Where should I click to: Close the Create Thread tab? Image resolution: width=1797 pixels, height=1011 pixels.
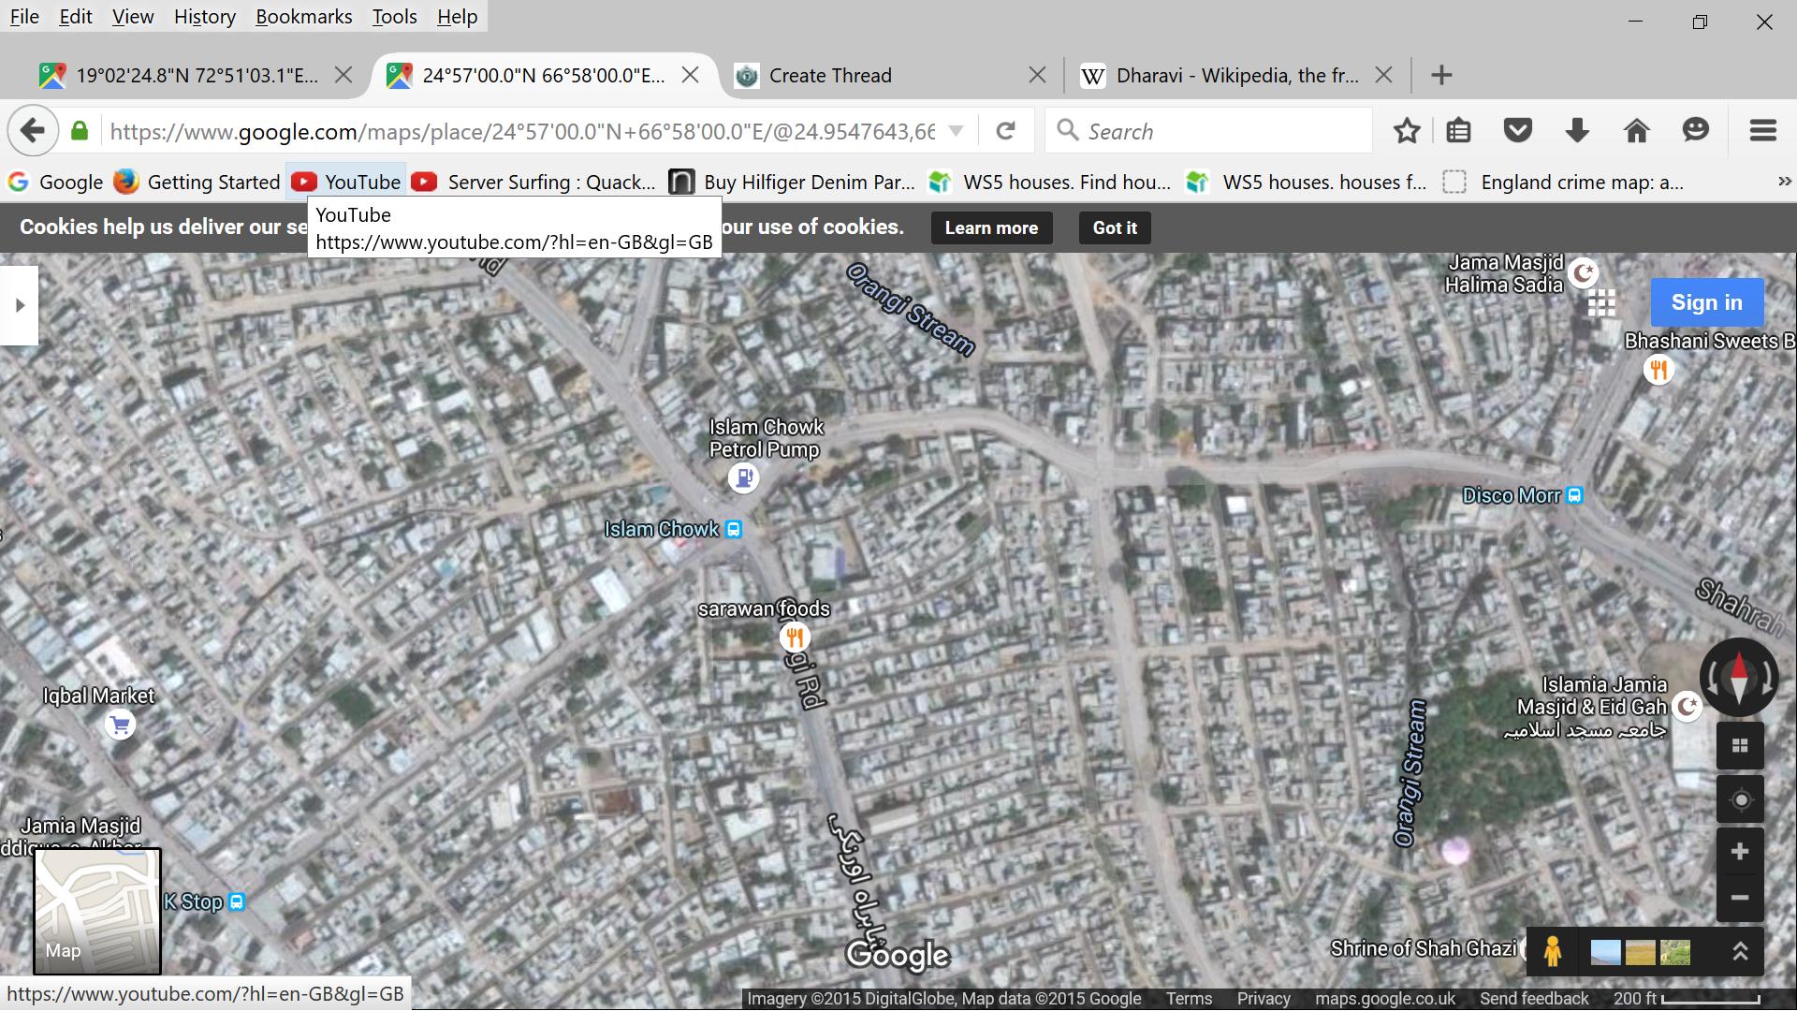(x=1037, y=75)
